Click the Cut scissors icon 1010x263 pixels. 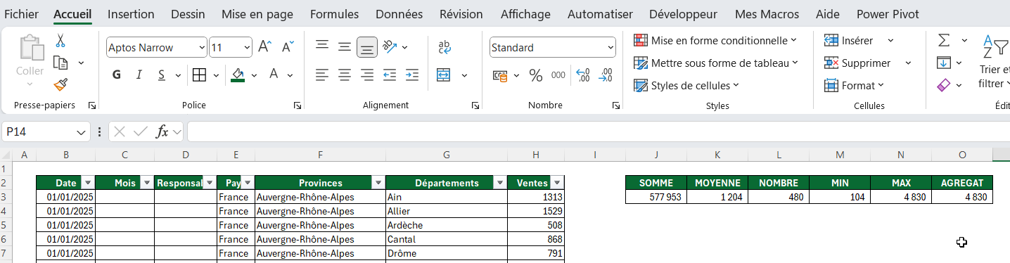[x=60, y=41]
